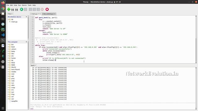Close the led_control.py editor tab

55,14
